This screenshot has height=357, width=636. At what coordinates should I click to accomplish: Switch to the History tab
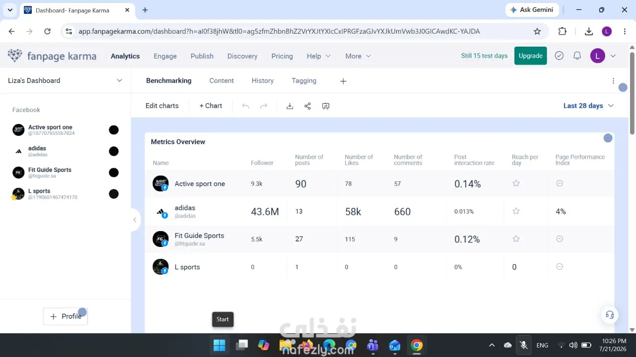tap(263, 81)
